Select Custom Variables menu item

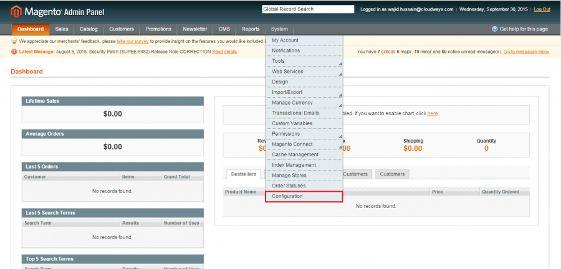tap(304, 123)
